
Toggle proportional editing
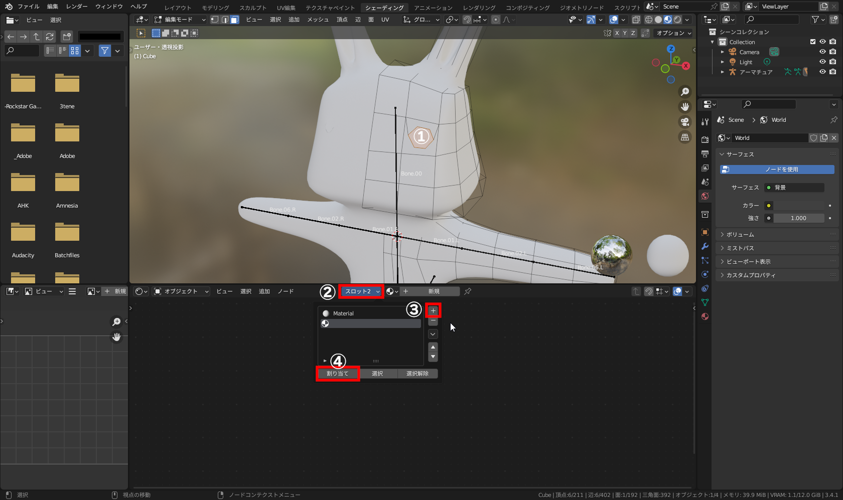(x=496, y=20)
